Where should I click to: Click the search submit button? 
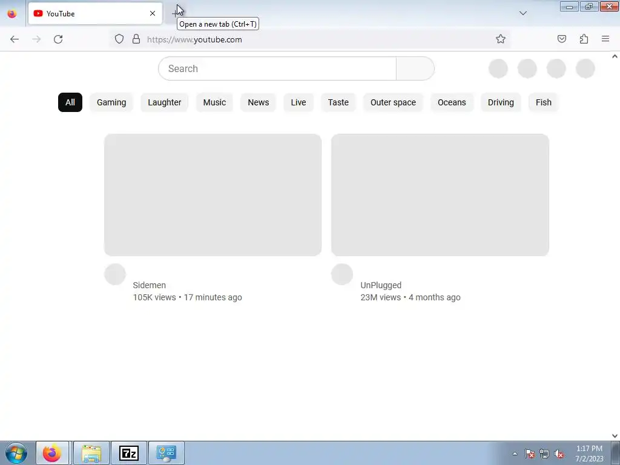pos(415,68)
